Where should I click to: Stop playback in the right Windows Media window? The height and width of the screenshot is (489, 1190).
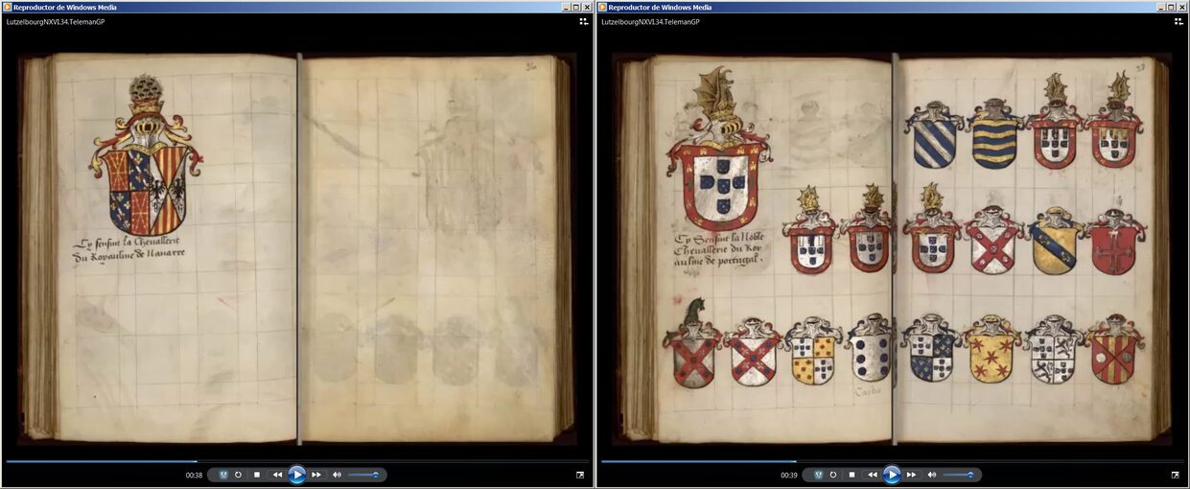click(852, 475)
